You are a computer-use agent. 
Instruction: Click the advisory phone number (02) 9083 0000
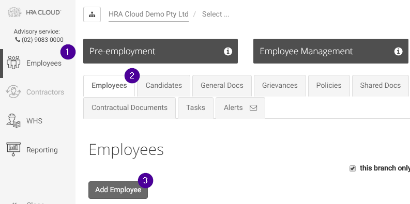(42, 40)
